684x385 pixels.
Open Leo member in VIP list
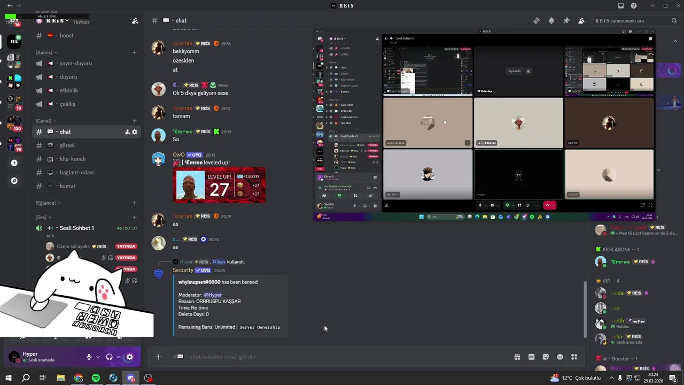click(631, 308)
